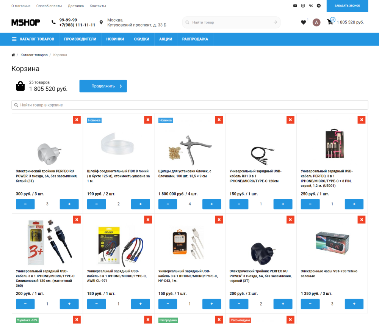Remove magnetic 360 silicone cable from cart

[x=77, y=220]
